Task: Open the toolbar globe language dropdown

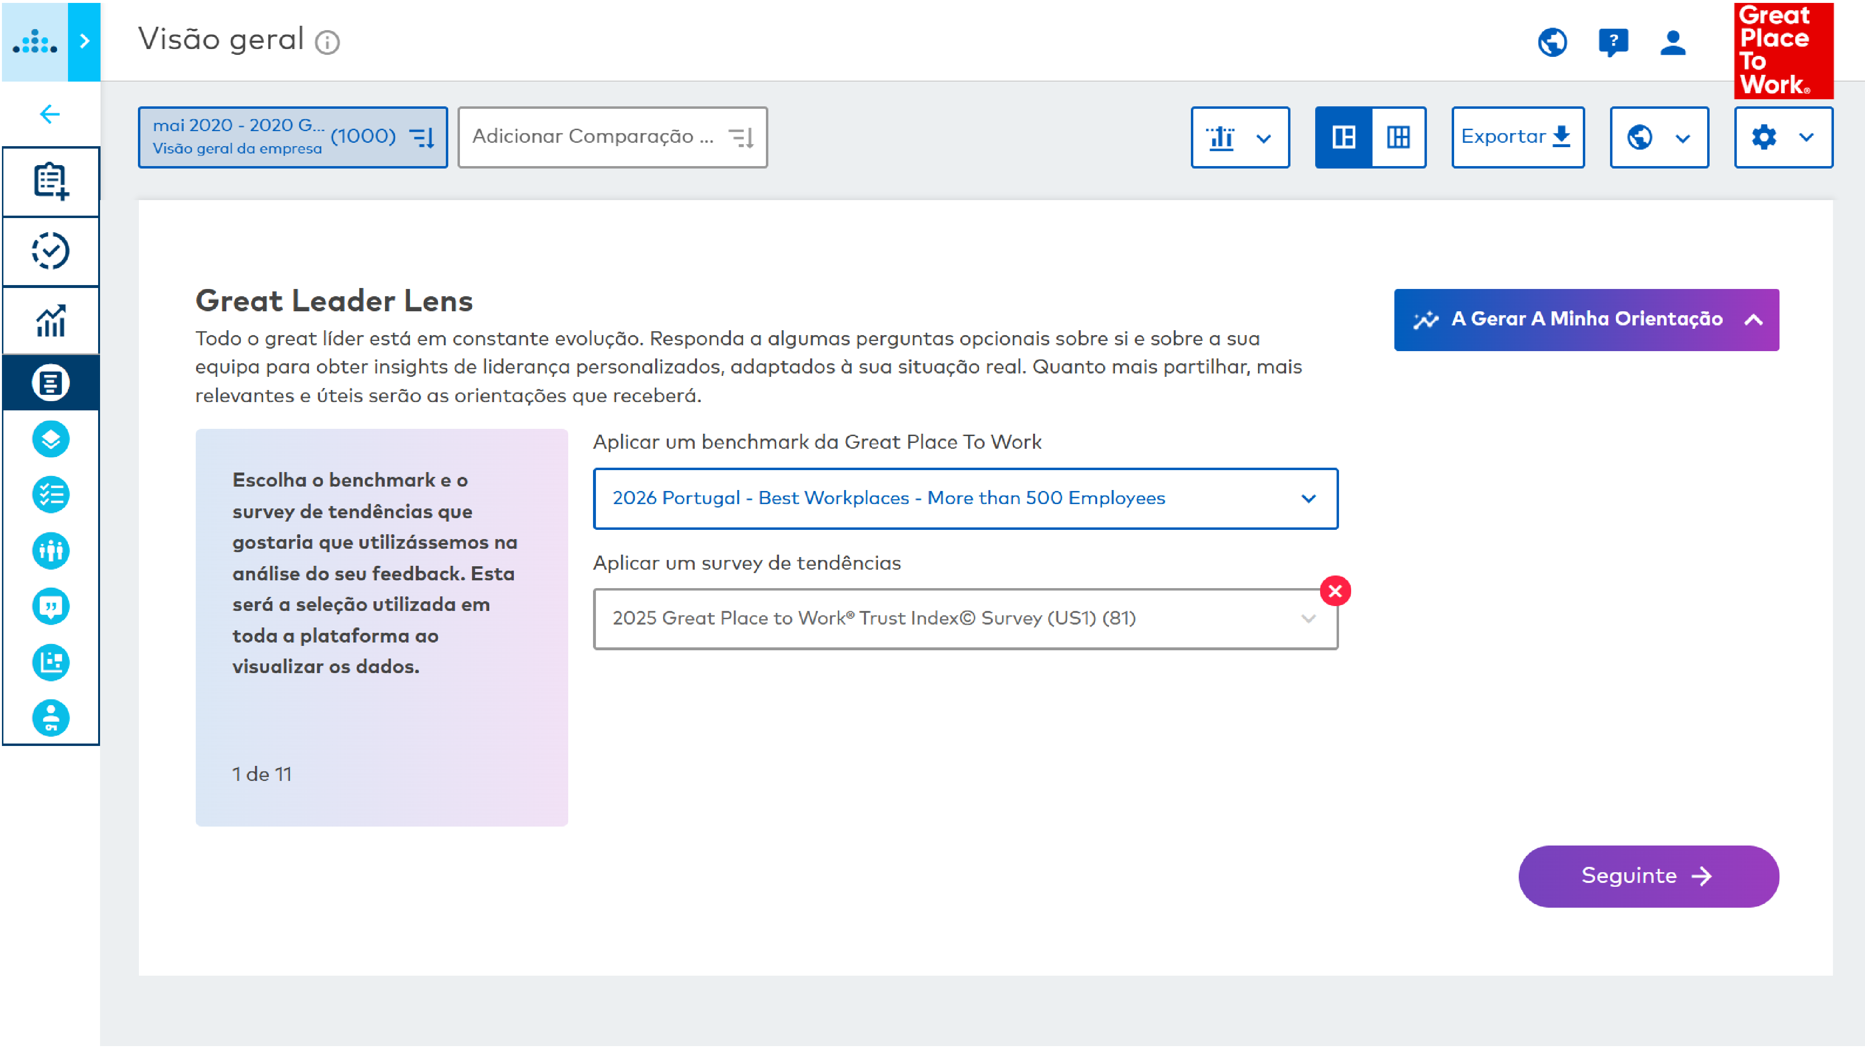Action: pyautogui.click(x=1659, y=137)
